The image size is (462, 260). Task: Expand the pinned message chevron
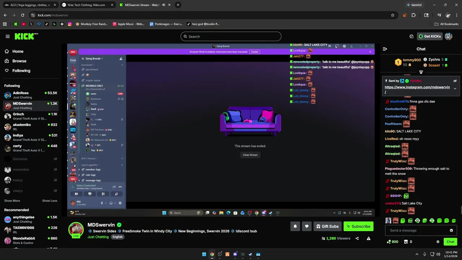click(455, 88)
